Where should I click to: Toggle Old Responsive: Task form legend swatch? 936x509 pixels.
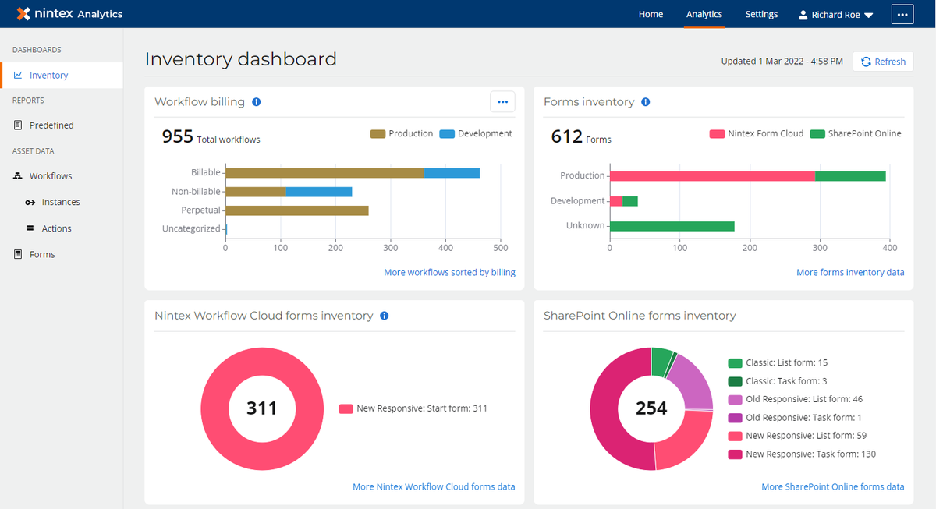(x=735, y=418)
